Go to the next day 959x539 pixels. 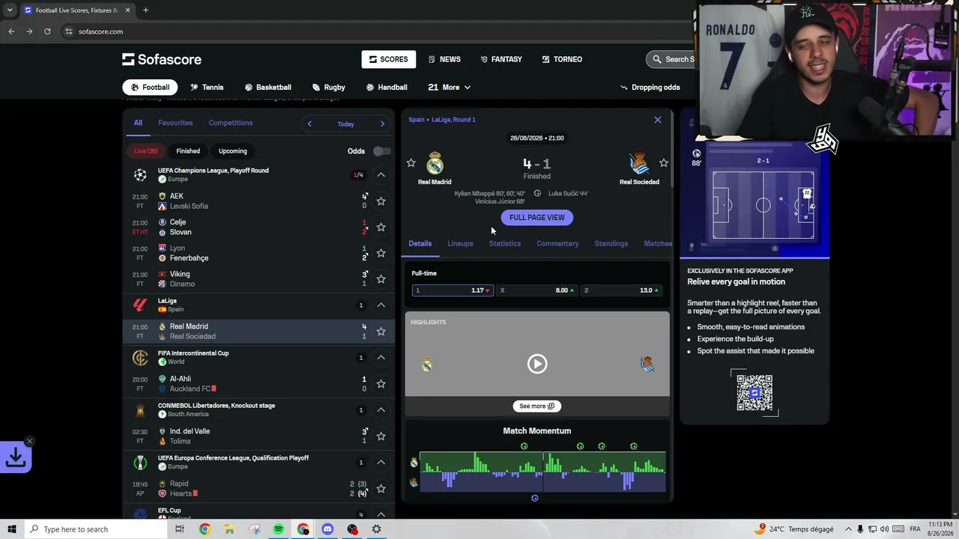382,124
